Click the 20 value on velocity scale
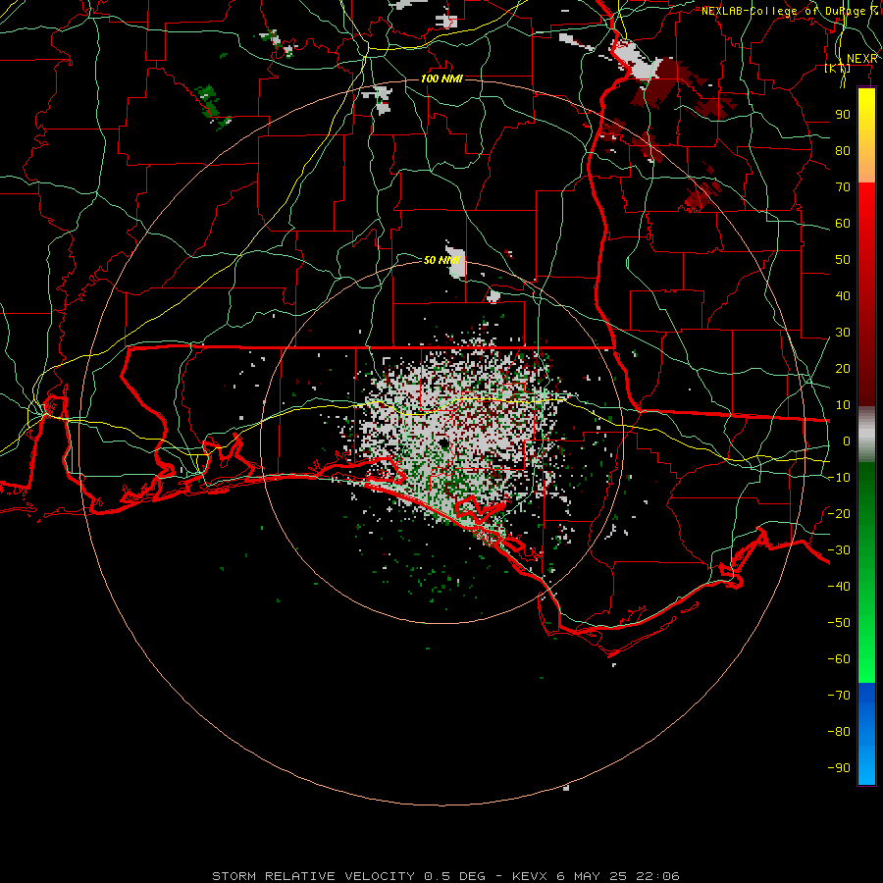 843,369
